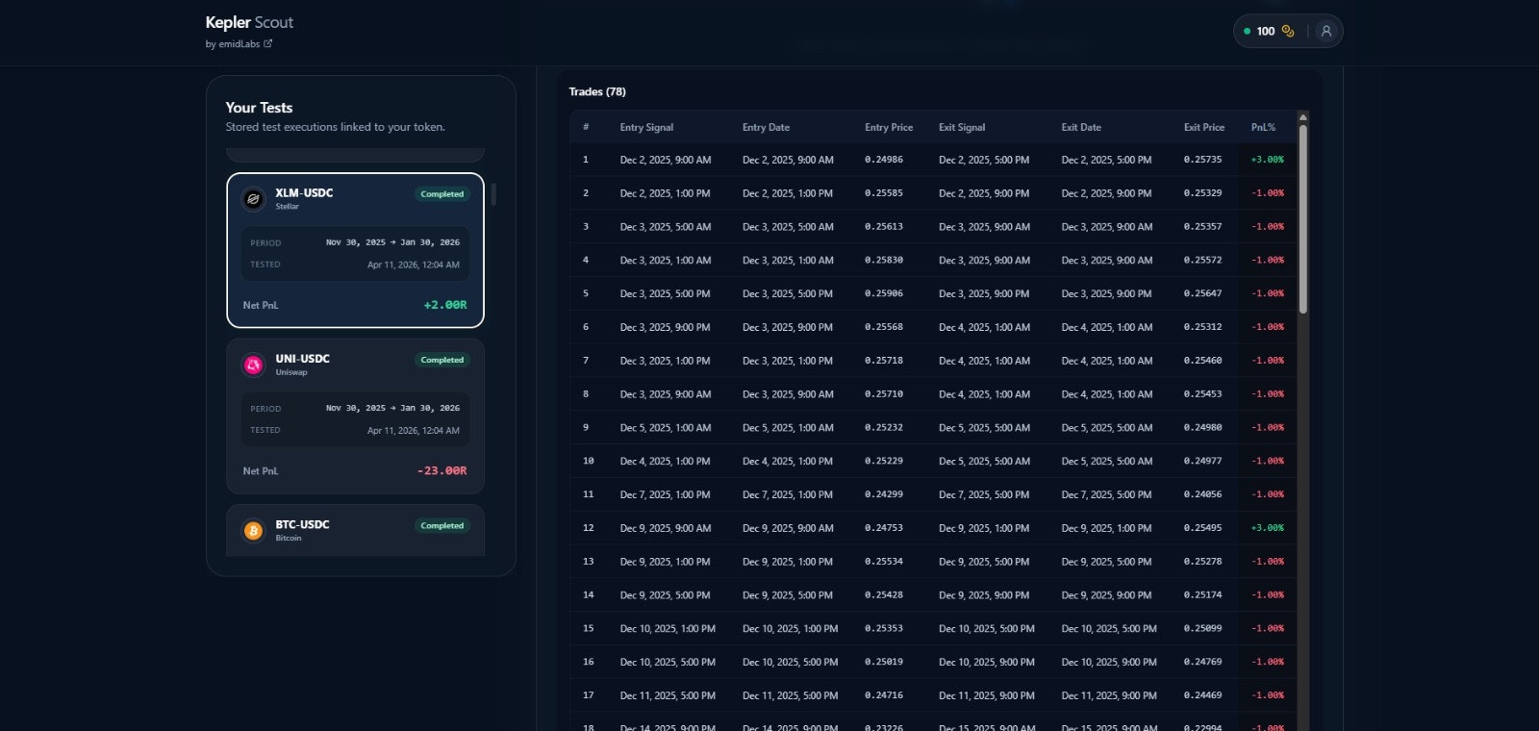Click exit price 0.25735
This screenshot has height=731, width=1539.
click(x=1202, y=160)
